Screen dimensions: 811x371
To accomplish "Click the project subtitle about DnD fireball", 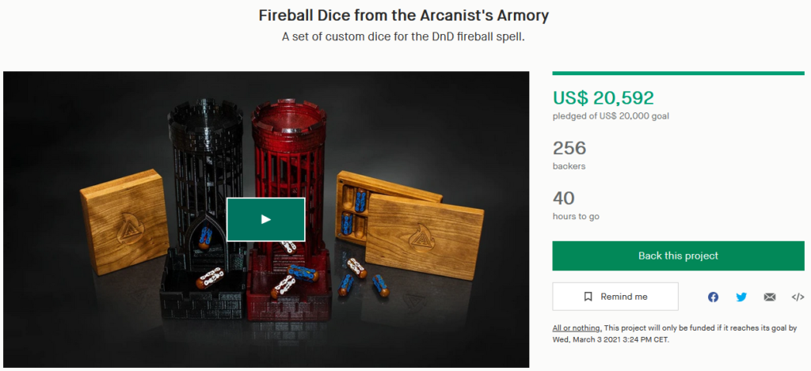I will (403, 37).
